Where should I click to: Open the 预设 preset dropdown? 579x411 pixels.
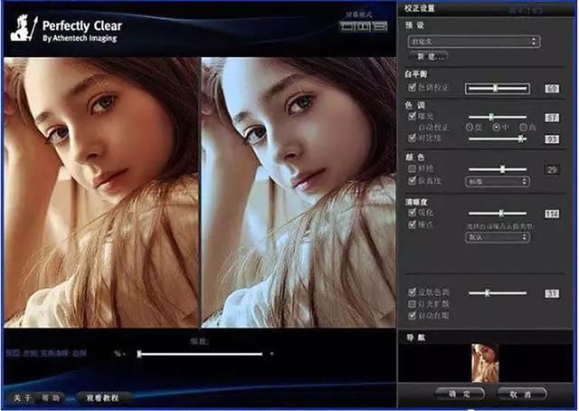click(474, 42)
